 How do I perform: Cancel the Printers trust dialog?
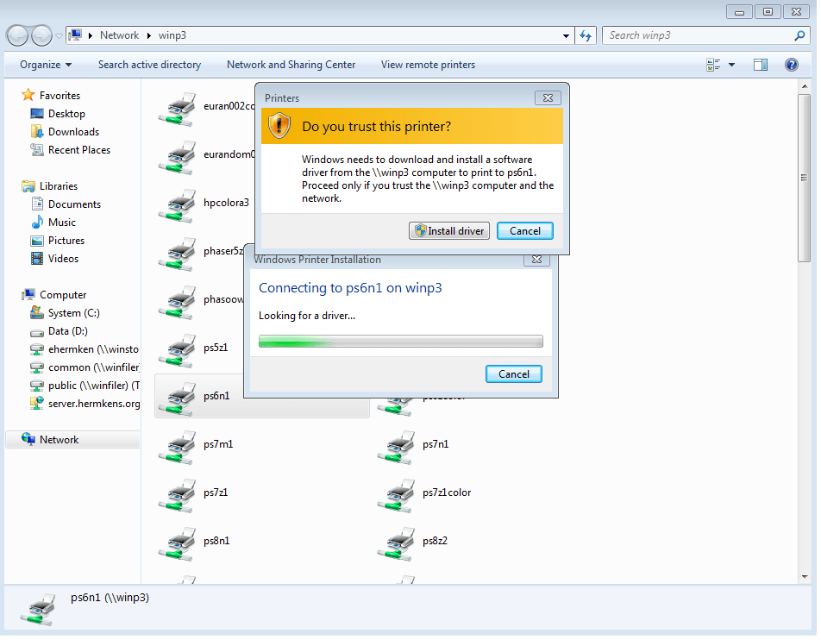524,231
